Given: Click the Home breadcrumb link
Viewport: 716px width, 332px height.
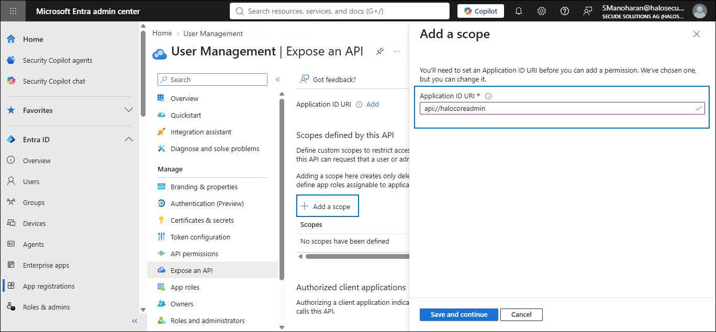Looking at the screenshot, I should coord(162,33).
